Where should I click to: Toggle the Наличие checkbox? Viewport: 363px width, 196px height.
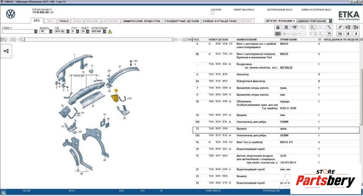click(213, 13)
